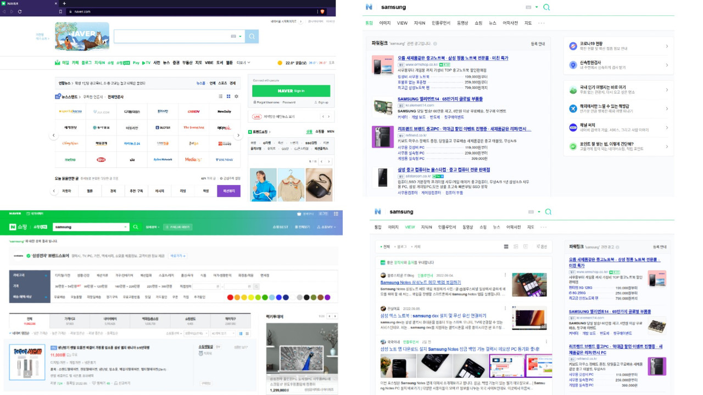Image resolution: width=703 pixels, height=395 pixels.
Task: Click the Brave shield icon in the address bar
Action: pos(322,12)
